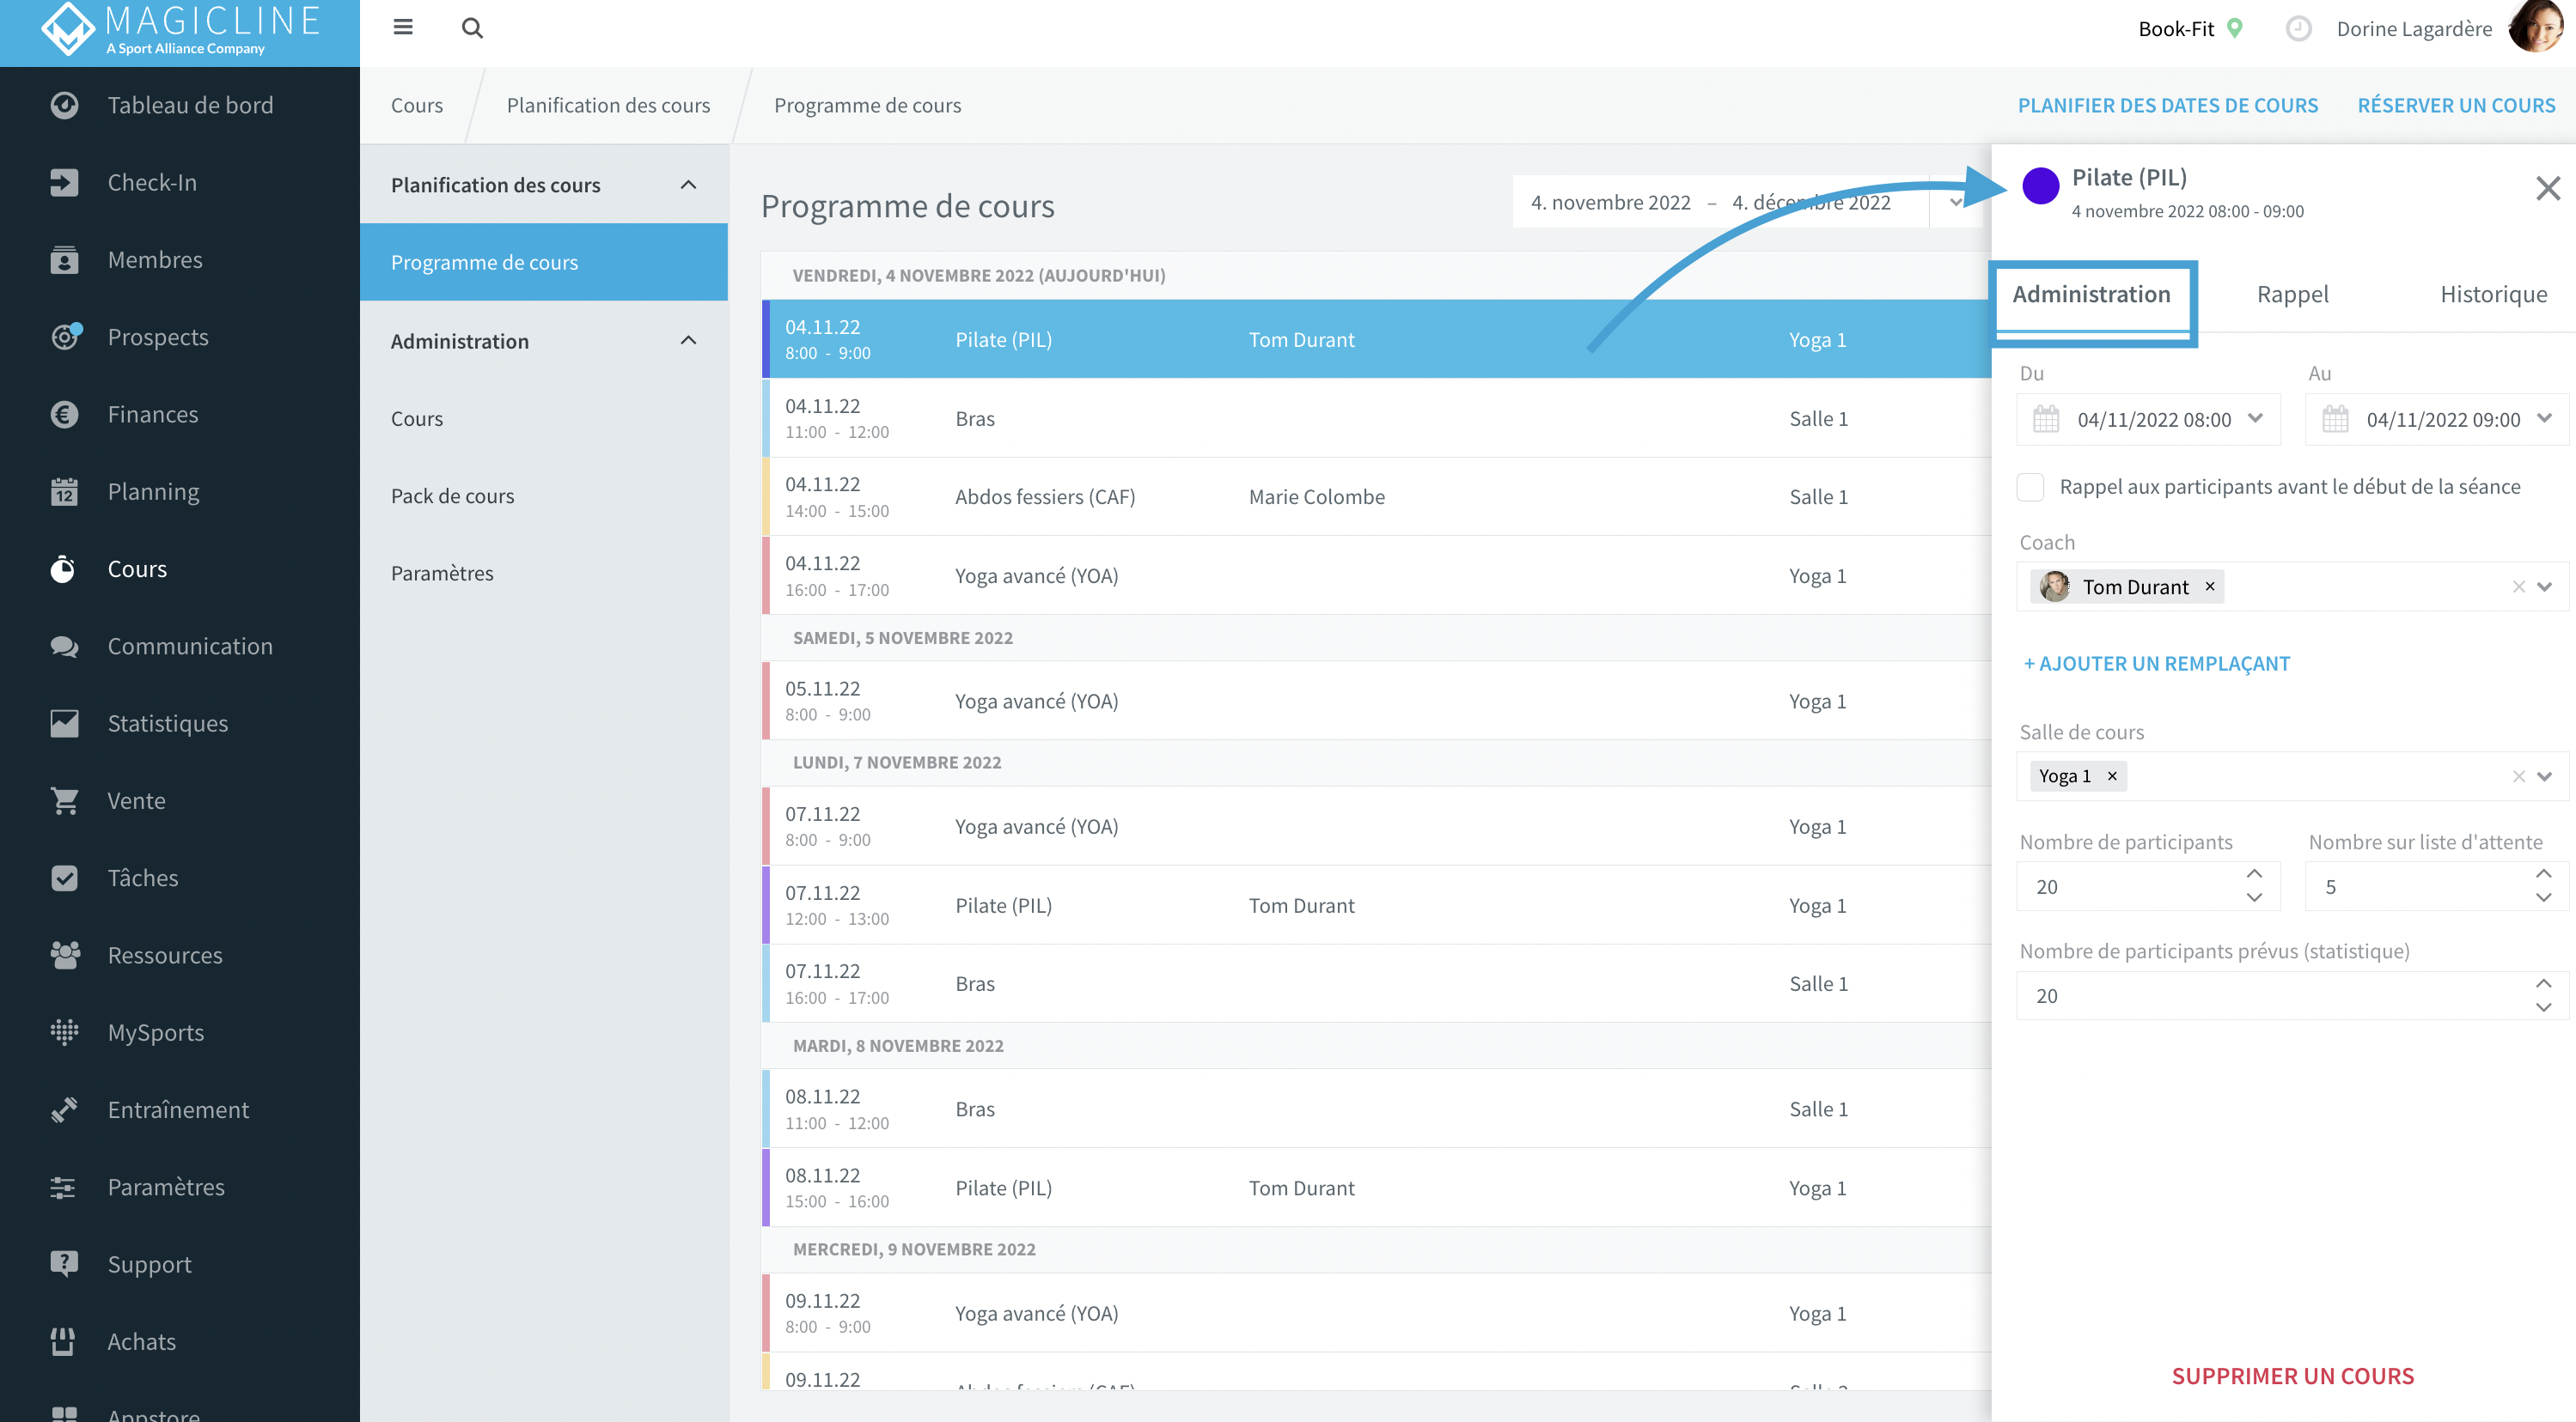Click the Magicline logo
Image resolution: width=2576 pixels, height=1422 pixels.
[180, 30]
